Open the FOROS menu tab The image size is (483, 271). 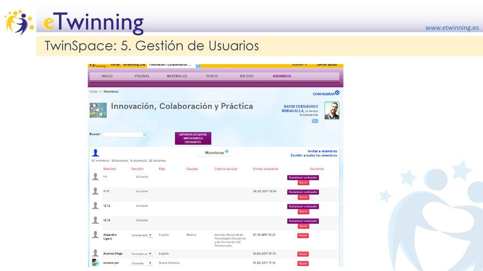212,76
